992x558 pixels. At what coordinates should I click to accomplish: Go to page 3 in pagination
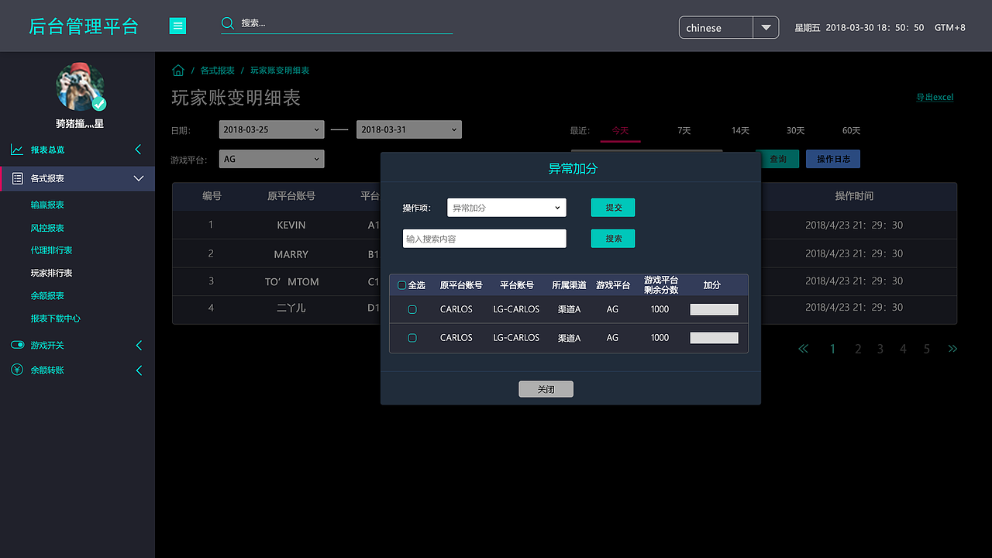tap(880, 349)
